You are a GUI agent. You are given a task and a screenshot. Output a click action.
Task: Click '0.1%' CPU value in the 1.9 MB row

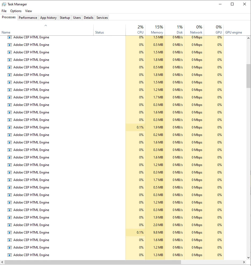(x=140, y=127)
